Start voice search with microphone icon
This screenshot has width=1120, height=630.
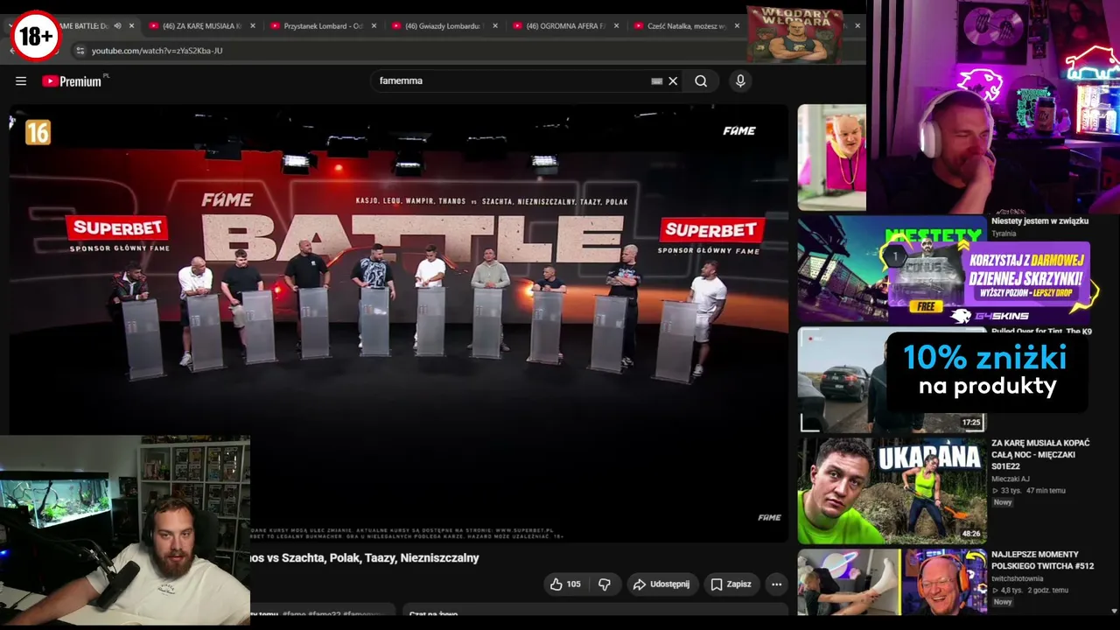point(740,81)
